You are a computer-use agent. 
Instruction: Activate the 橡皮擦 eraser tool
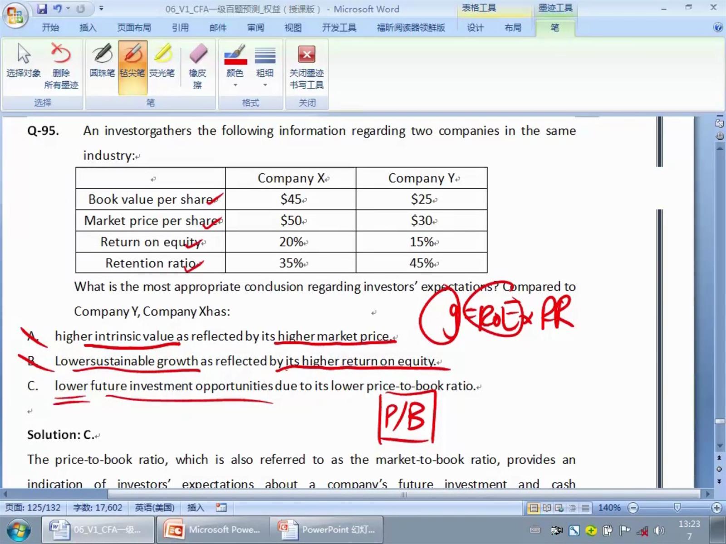(197, 67)
